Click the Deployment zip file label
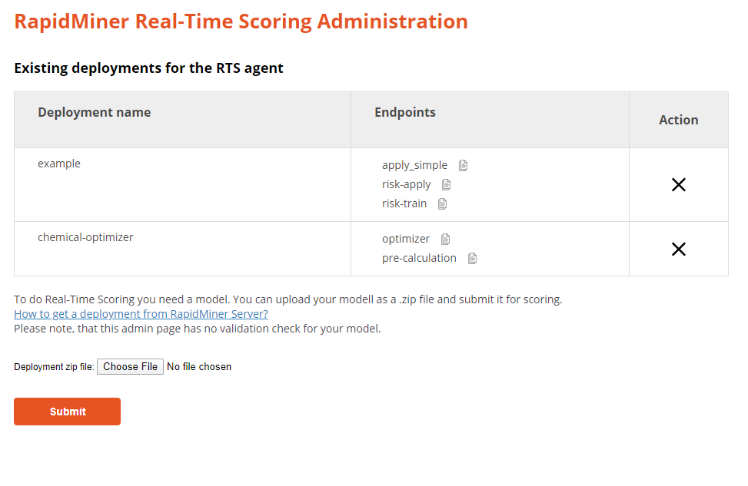The image size is (748, 486). (x=54, y=367)
